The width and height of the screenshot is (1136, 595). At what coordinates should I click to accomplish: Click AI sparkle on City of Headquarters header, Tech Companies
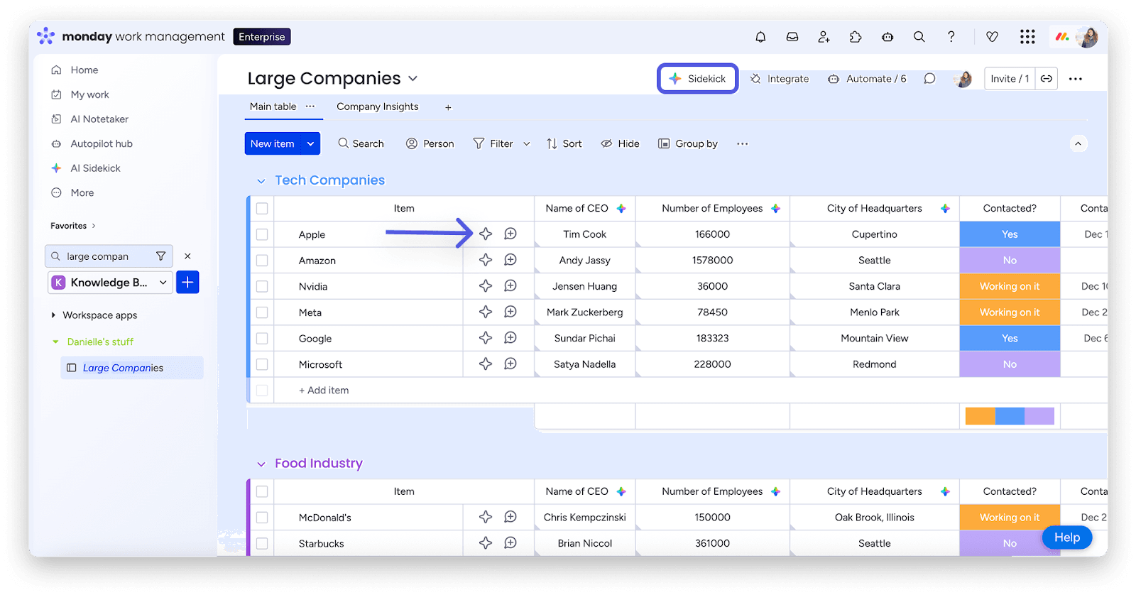[945, 209]
